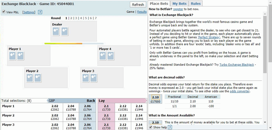This screenshot has height=130, width=272.
Task: Switch to the Place Bets tab
Action: 159,4
